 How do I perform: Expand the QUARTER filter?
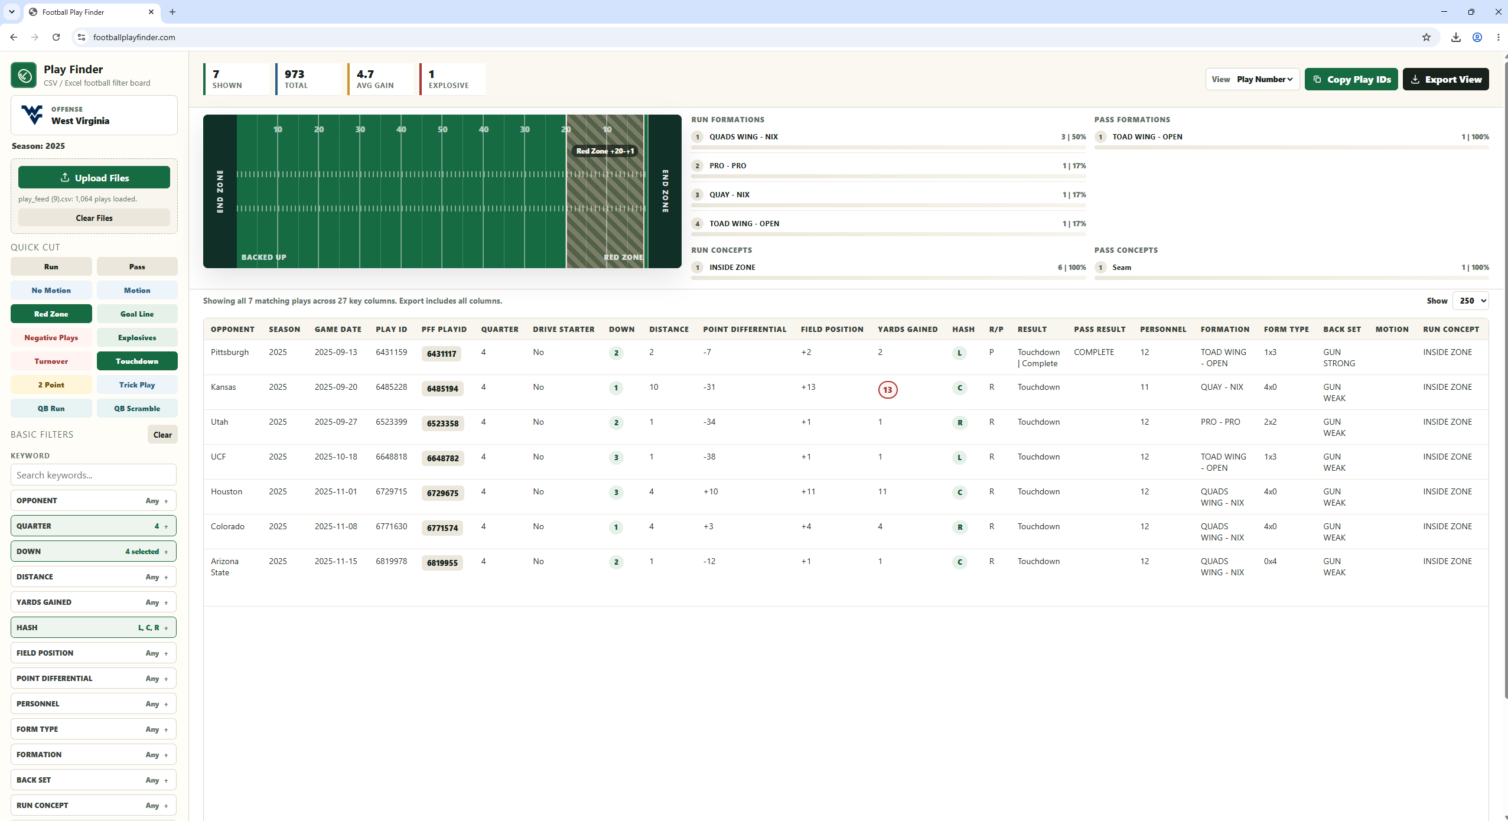pos(93,526)
